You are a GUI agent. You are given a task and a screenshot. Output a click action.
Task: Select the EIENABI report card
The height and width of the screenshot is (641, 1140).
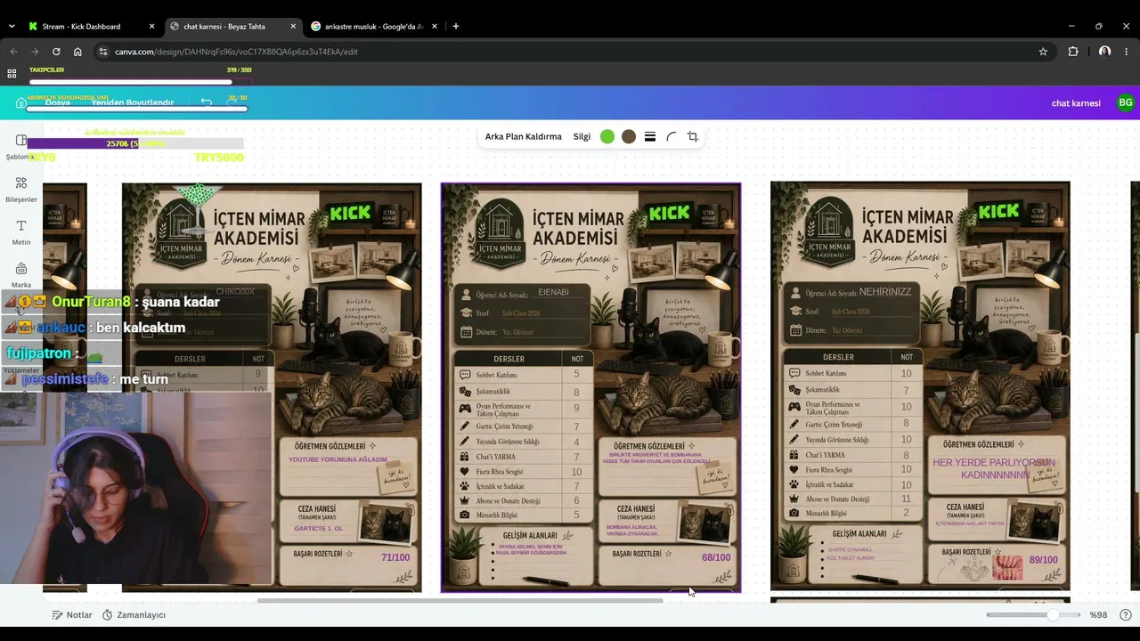point(590,387)
